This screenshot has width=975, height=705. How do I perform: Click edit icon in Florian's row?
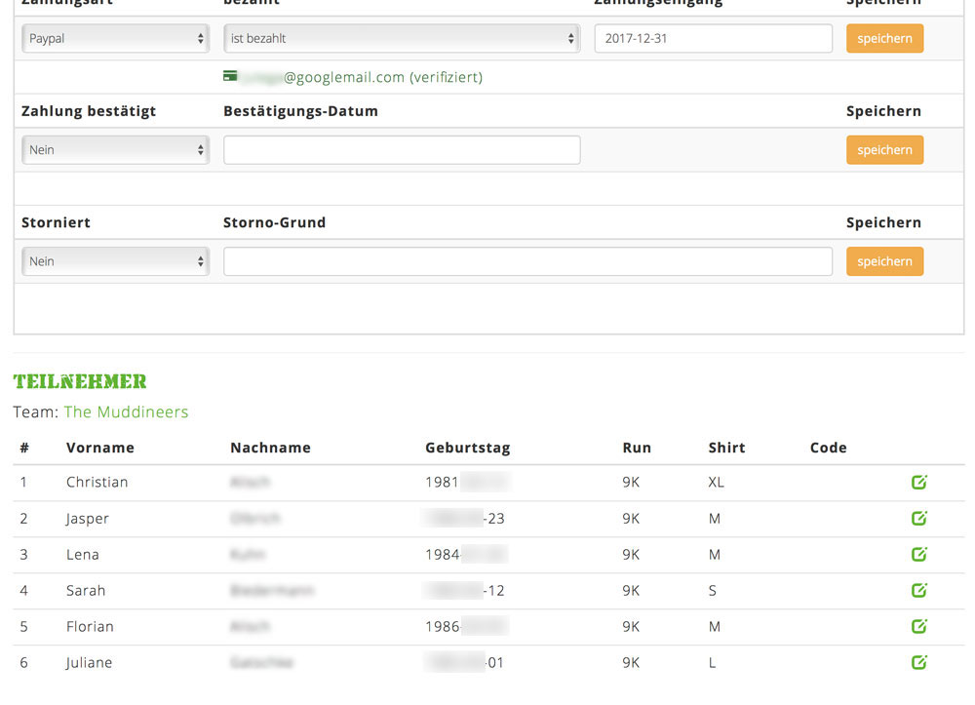click(918, 626)
